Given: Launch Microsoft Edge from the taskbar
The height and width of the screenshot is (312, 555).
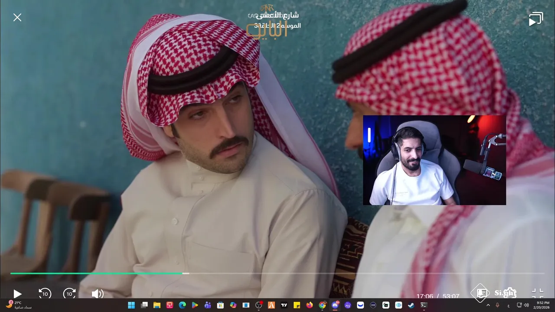Looking at the screenshot, I should coord(183,305).
